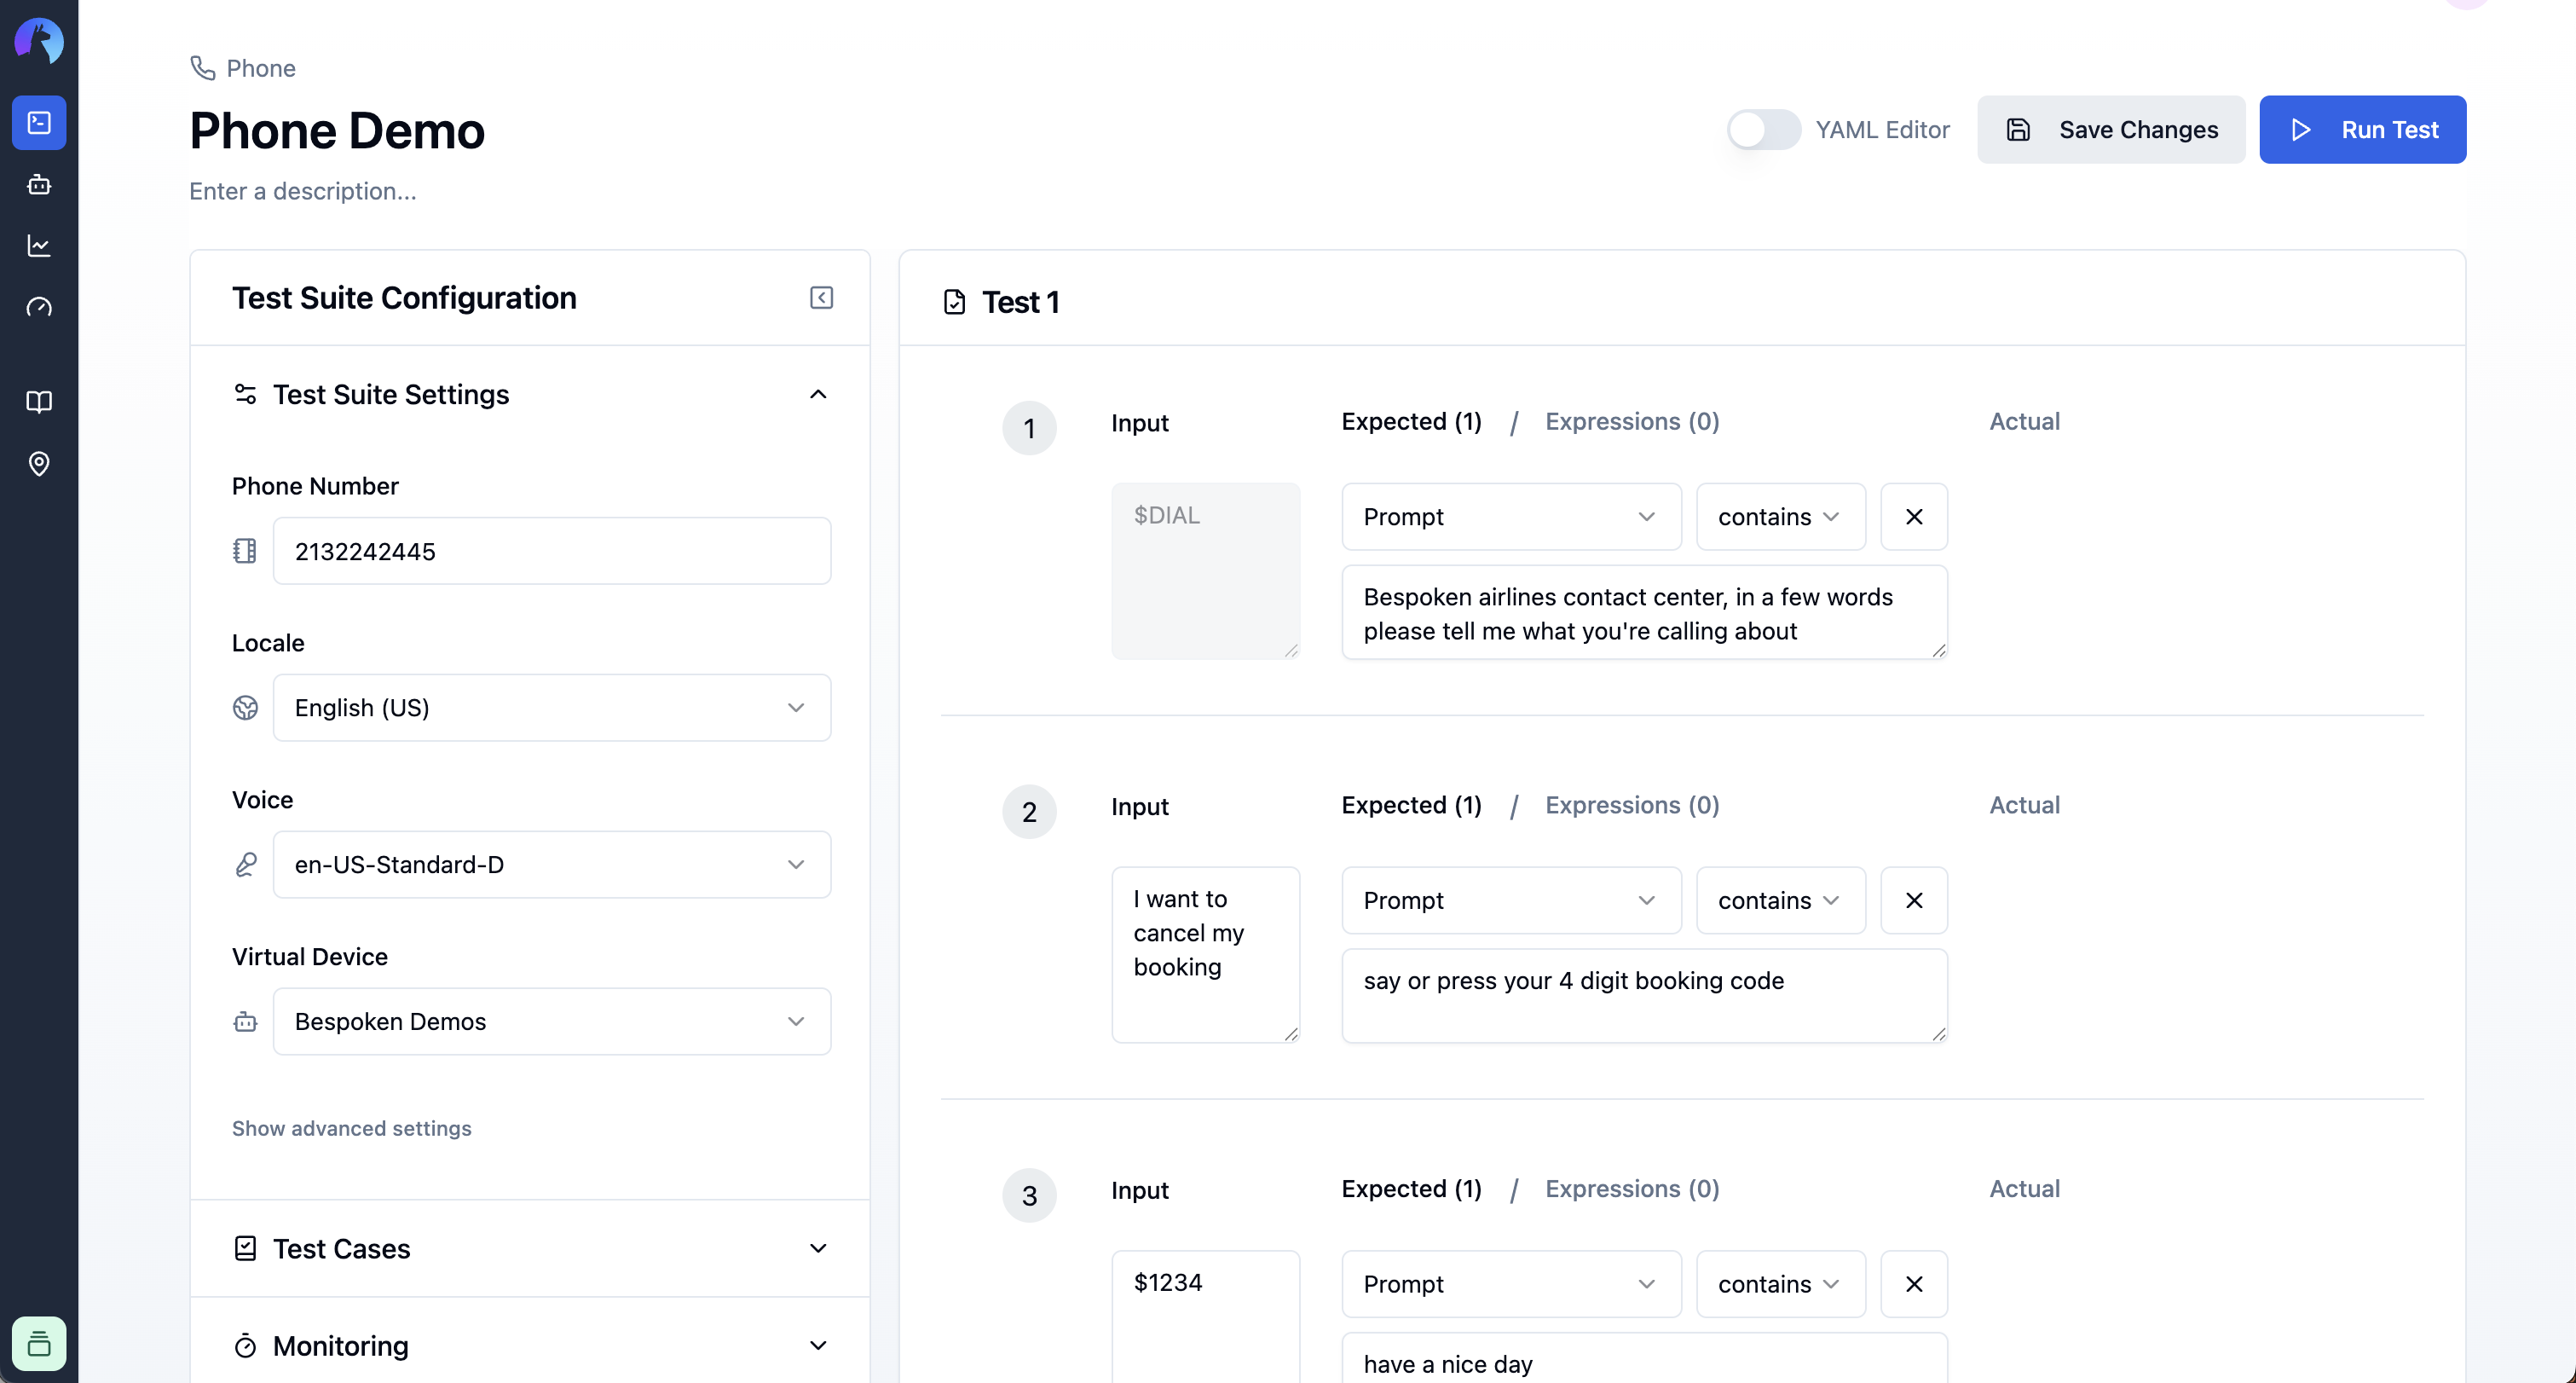Toggle the YAML Editor switch
This screenshot has height=1383, width=2576.
pos(1762,129)
